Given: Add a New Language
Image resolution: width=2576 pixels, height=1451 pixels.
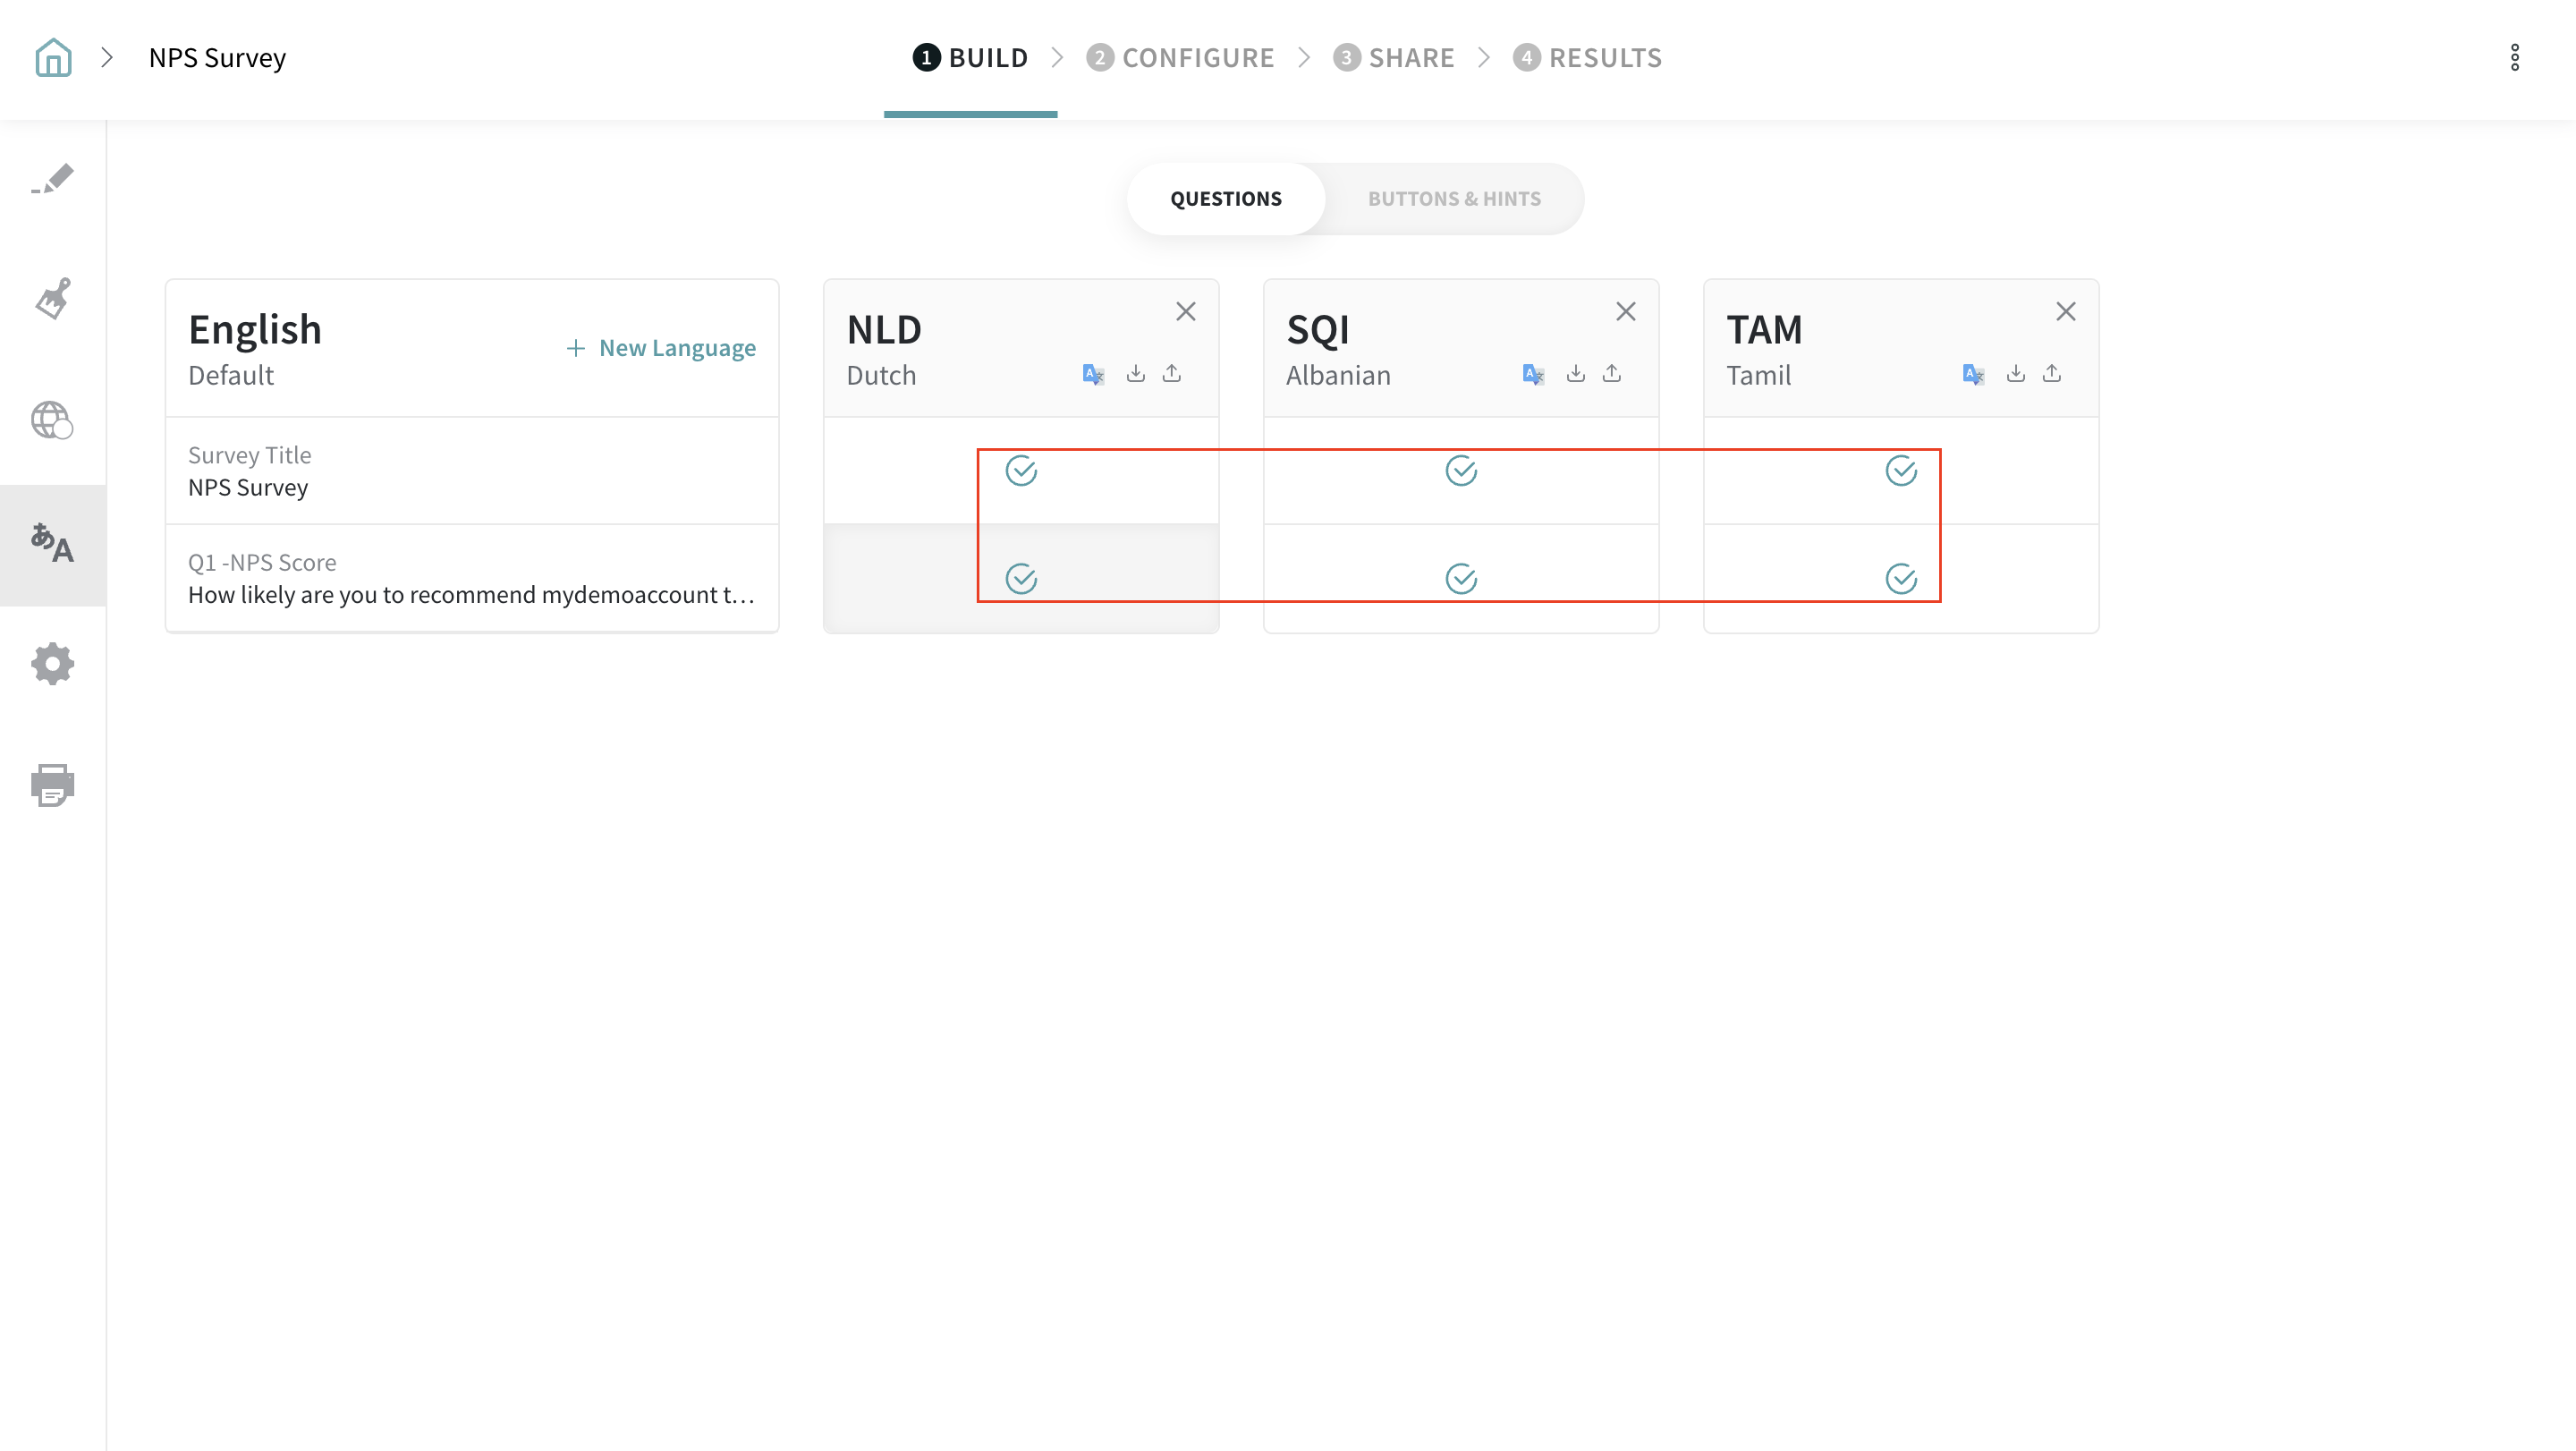Looking at the screenshot, I should click(x=661, y=348).
